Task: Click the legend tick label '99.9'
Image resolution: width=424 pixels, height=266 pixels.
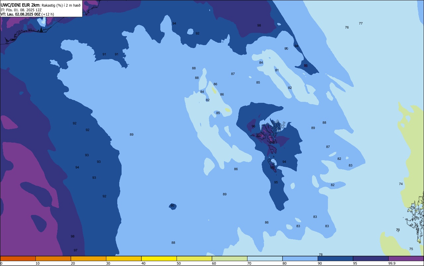Action: click(x=392, y=263)
